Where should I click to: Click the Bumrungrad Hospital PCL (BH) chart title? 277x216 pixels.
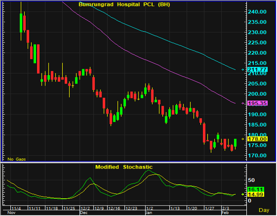pos(124,4)
